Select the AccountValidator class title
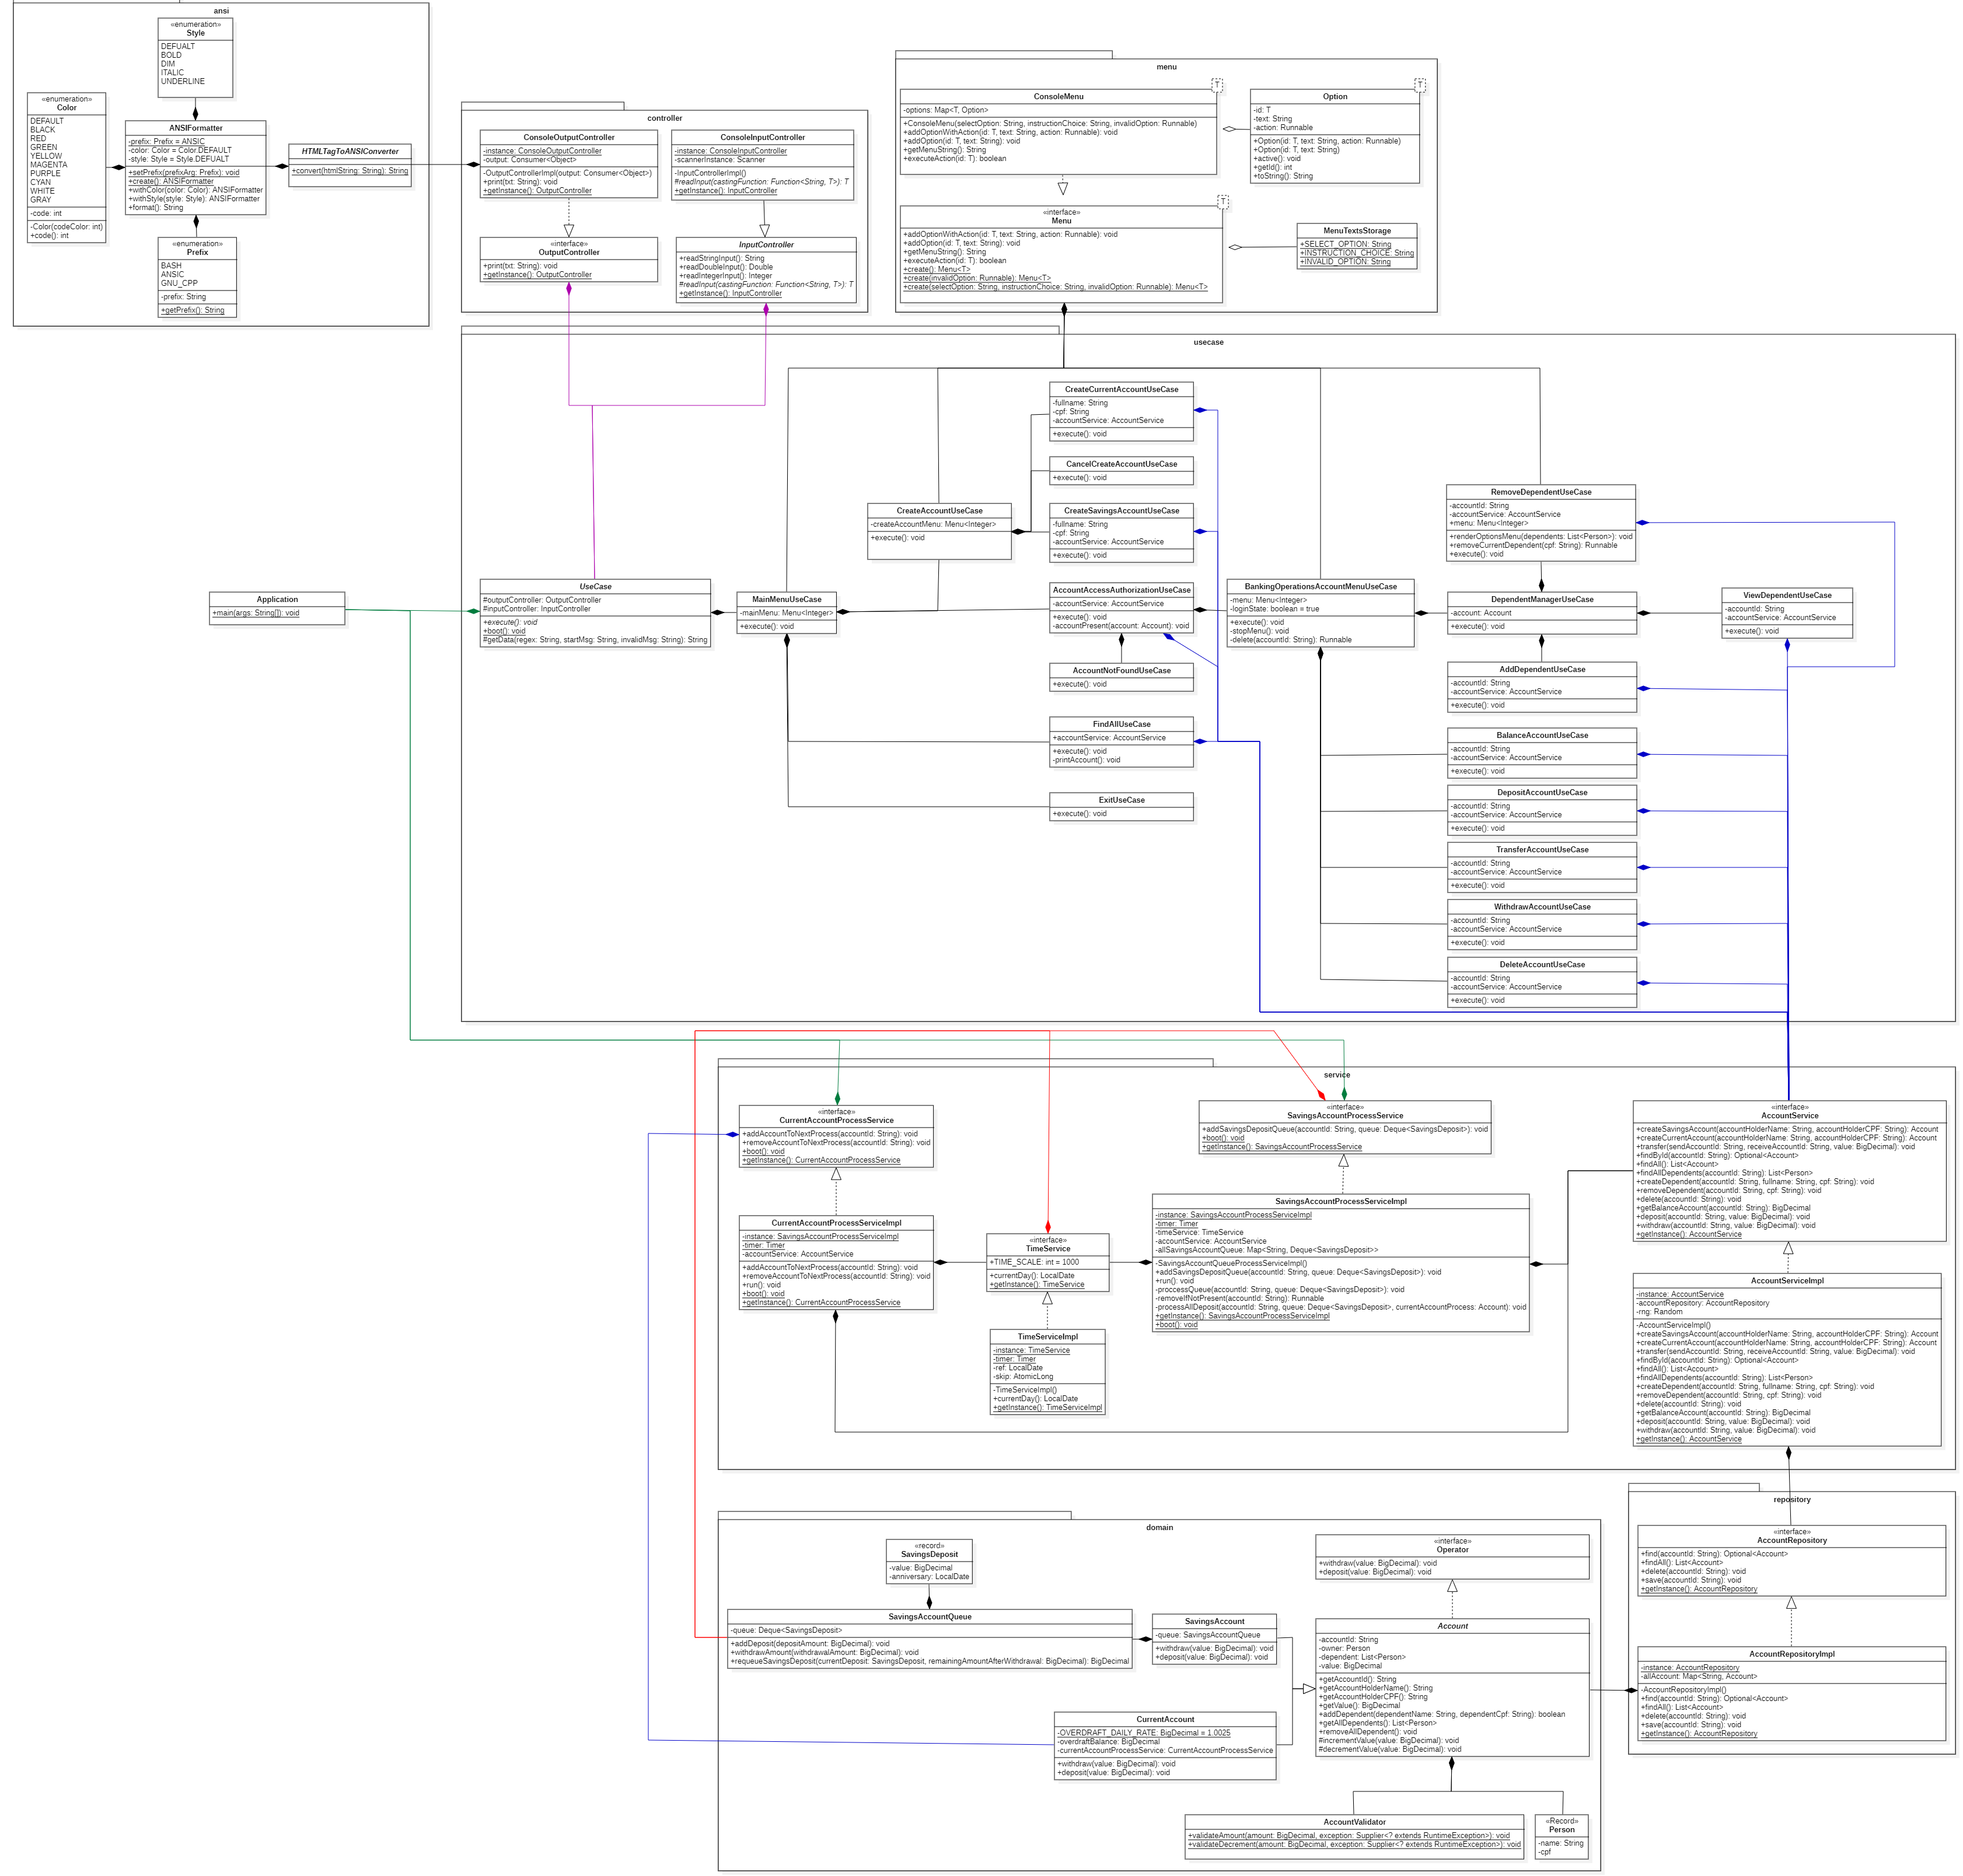The height and width of the screenshot is (1876, 1963). click(x=1355, y=1822)
